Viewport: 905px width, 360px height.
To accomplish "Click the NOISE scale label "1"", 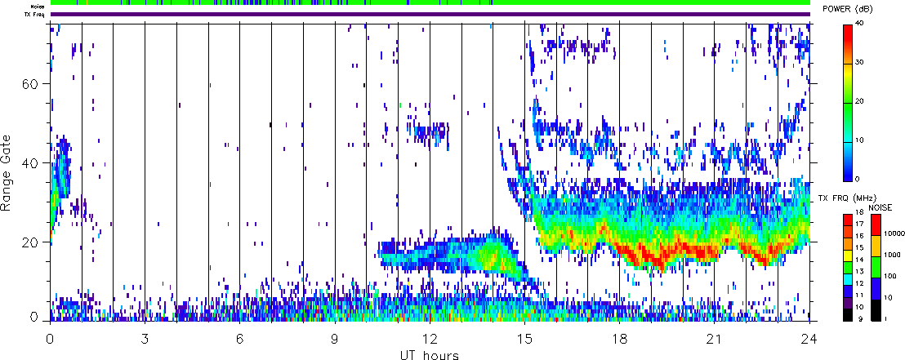I will (x=886, y=319).
